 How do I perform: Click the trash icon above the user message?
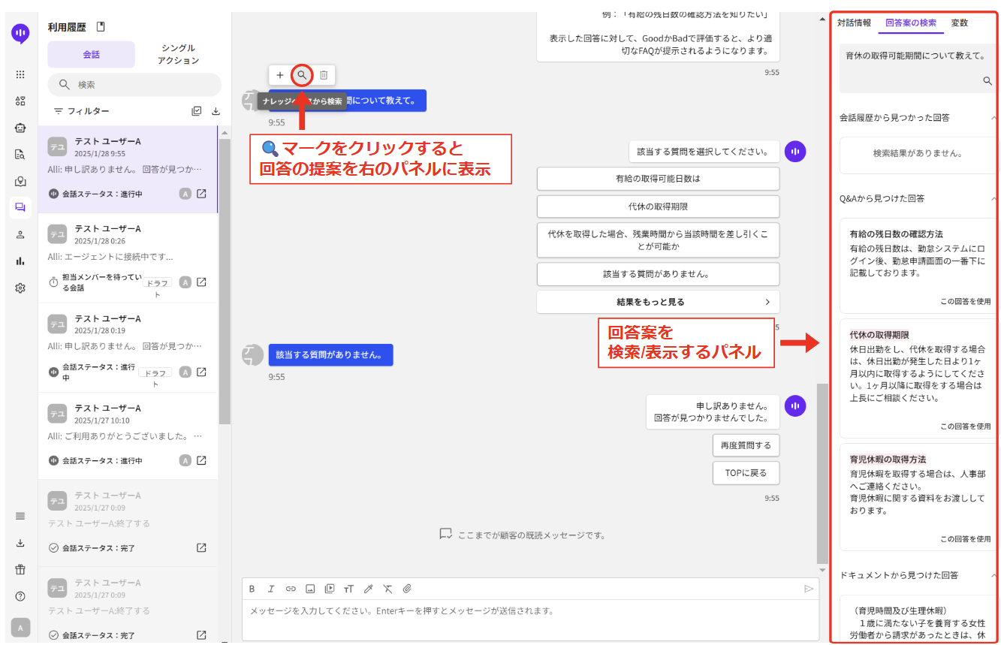click(x=324, y=75)
